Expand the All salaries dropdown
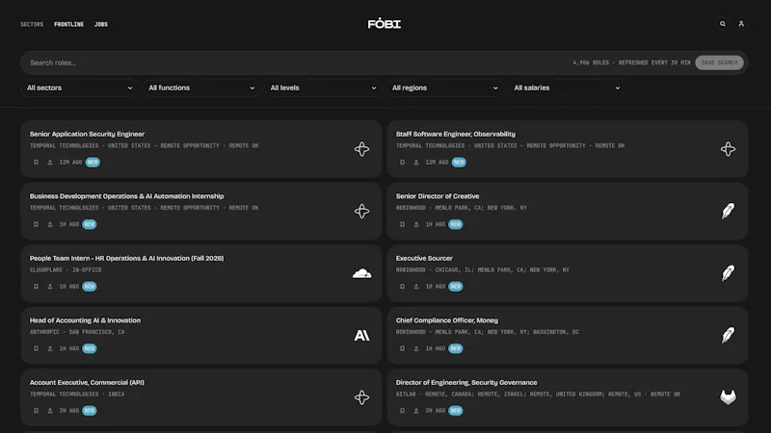 (x=567, y=88)
